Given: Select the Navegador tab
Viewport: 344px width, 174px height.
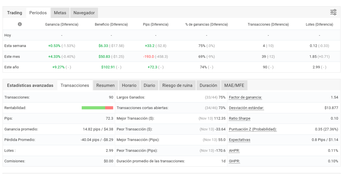Looking at the screenshot, I should (84, 13).
